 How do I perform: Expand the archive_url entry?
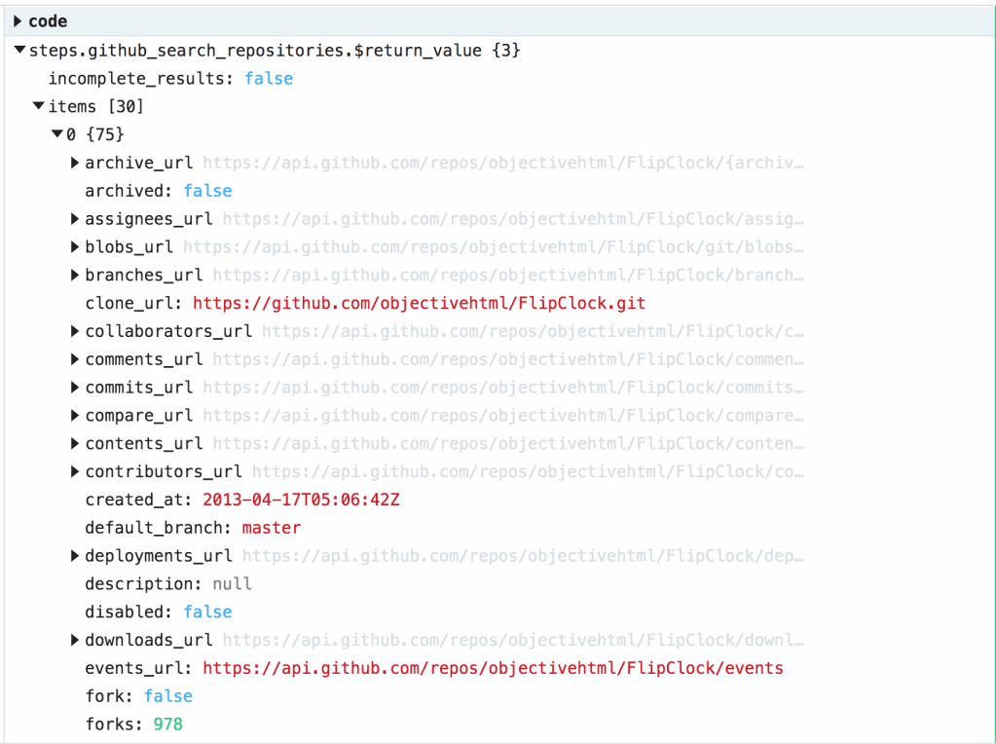[x=76, y=163]
